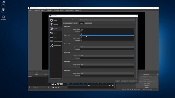Screen dimensions: 175x98
Task: Open the Инструменты menu
Action: [x=69, y=10]
